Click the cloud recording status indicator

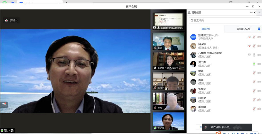click(11, 20)
